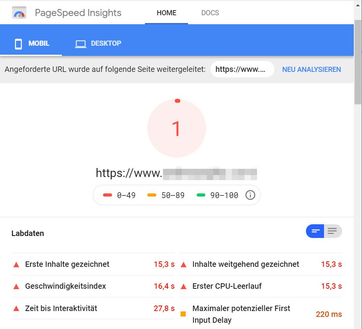Click the analyzed https://www. URL heading

click(176, 173)
